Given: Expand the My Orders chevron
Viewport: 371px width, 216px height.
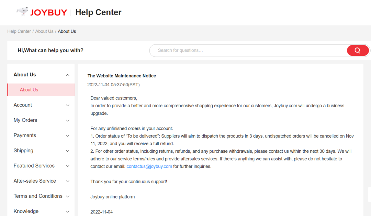Looking at the screenshot, I should (68, 120).
